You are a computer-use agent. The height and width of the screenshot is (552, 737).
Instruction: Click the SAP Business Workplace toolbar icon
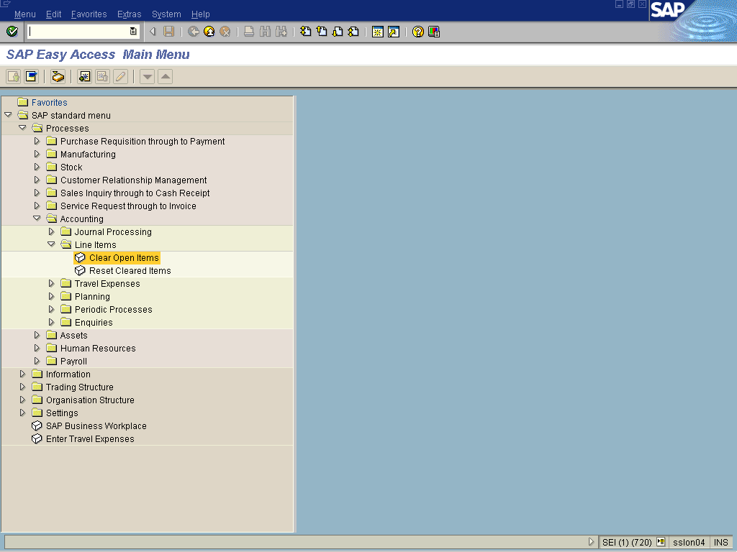(x=58, y=76)
